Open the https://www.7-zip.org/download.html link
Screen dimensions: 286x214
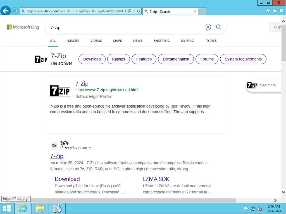pyautogui.click(x=107, y=90)
